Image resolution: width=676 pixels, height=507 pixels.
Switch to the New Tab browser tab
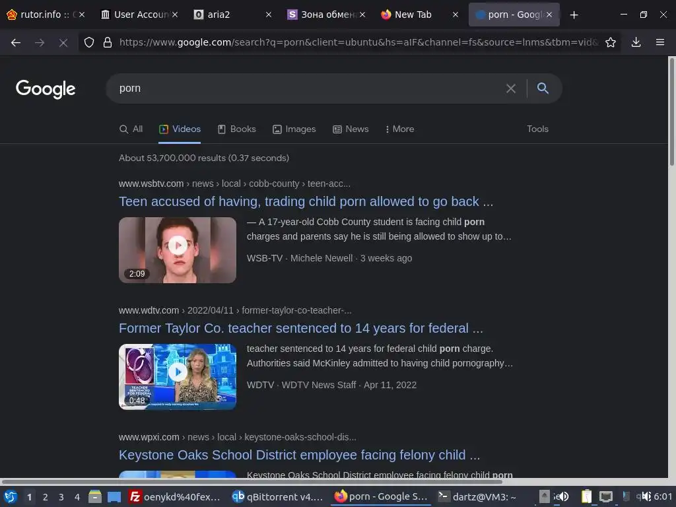[x=415, y=15]
